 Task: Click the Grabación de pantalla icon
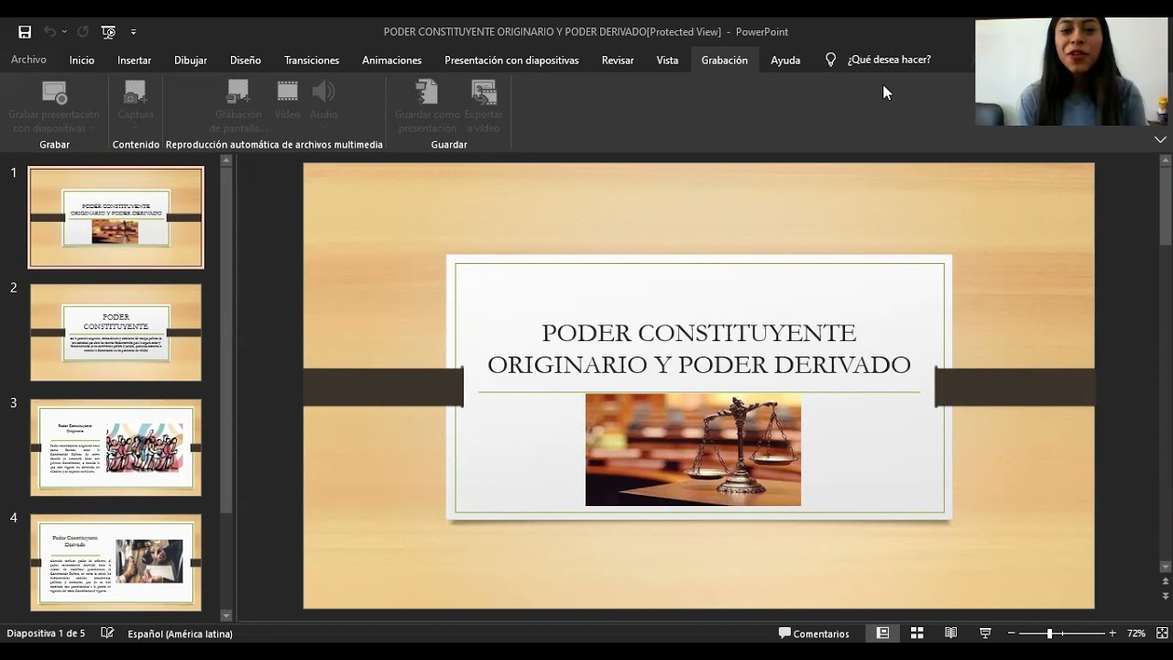point(238,93)
